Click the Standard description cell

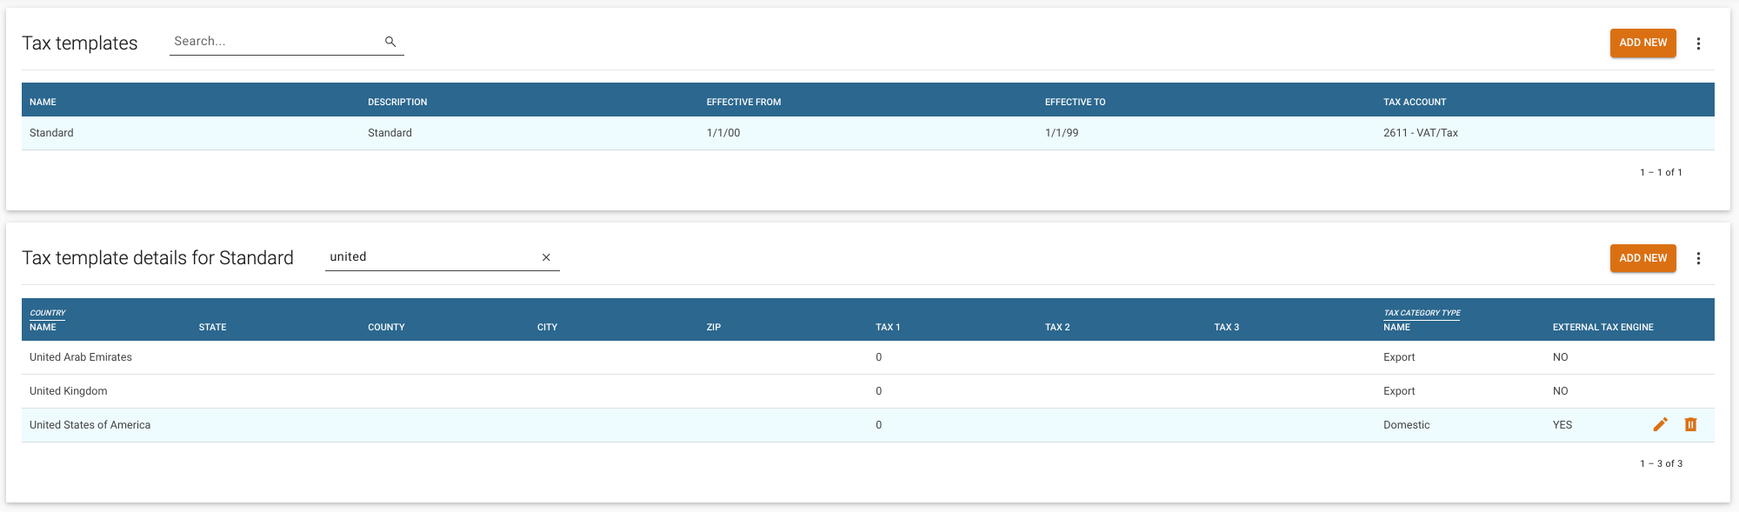click(x=390, y=133)
